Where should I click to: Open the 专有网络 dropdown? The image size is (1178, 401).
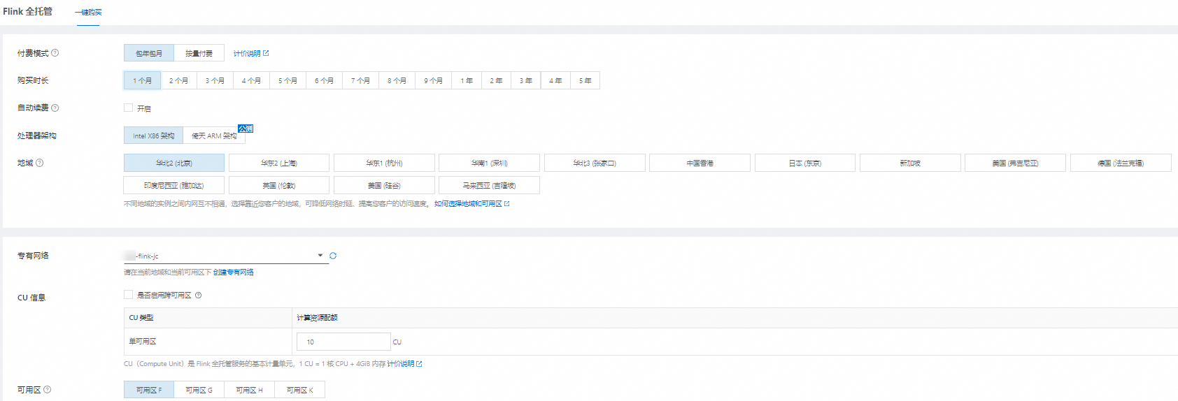(226, 256)
